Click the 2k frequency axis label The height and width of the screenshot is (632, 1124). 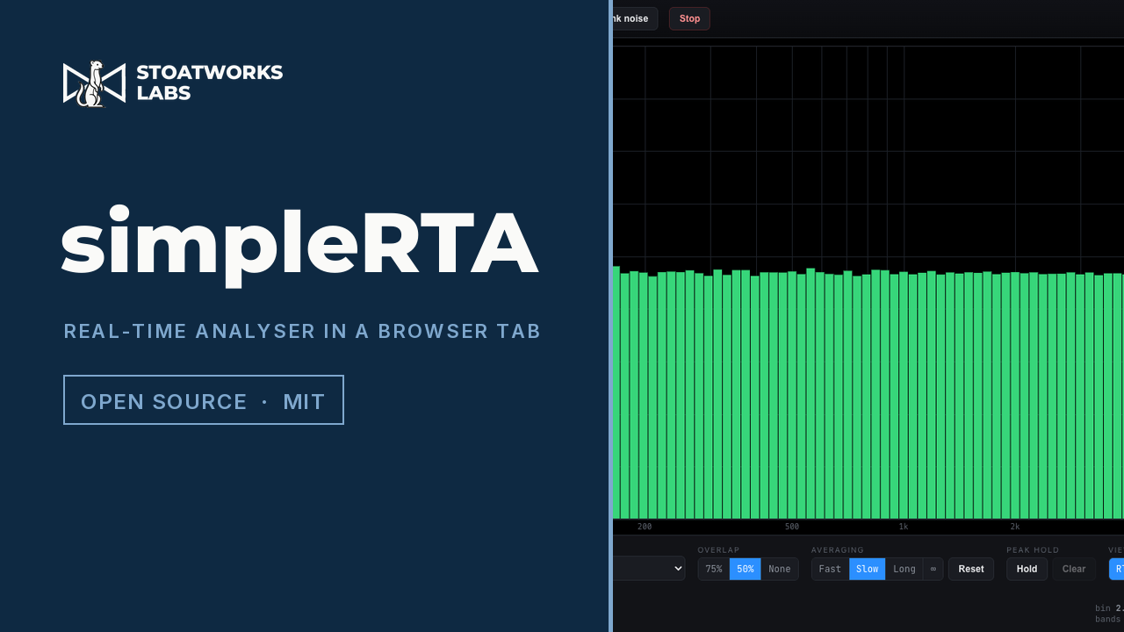[1015, 527]
